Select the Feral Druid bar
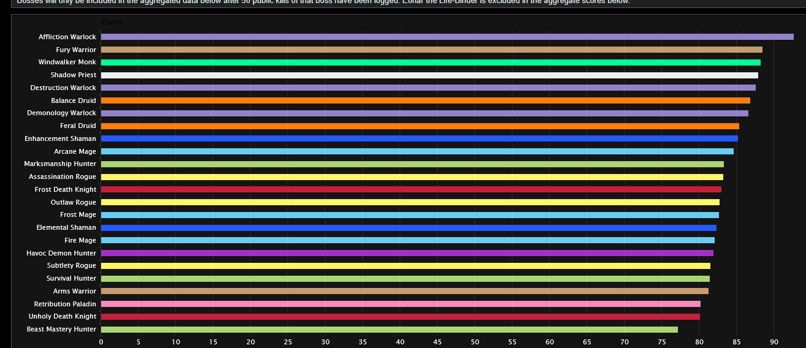This screenshot has height=348, width=806. (x=420, y=126)
